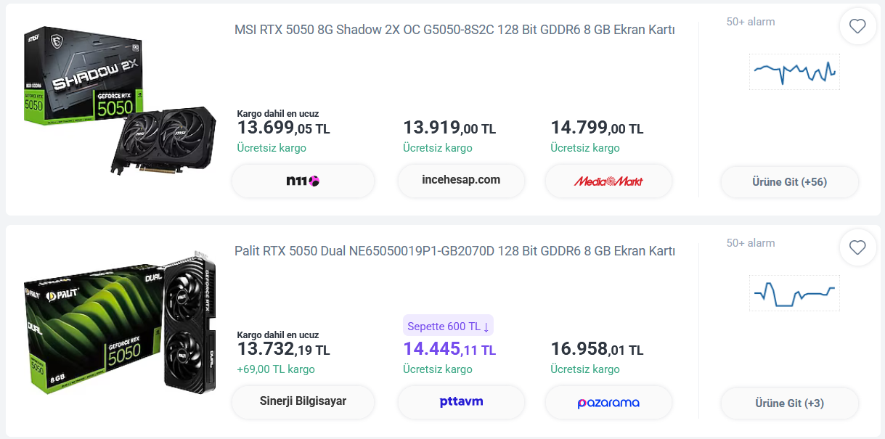Go to n11 store offer
Viewport: 885px width, 439px height.
[303, 181]
